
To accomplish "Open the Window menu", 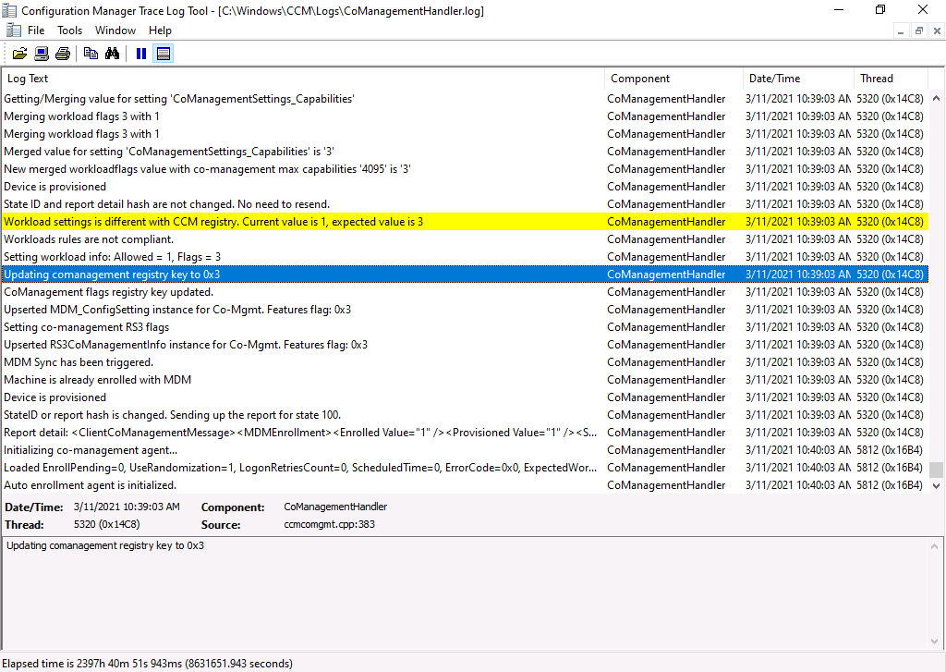I will [x=115, y=31].
